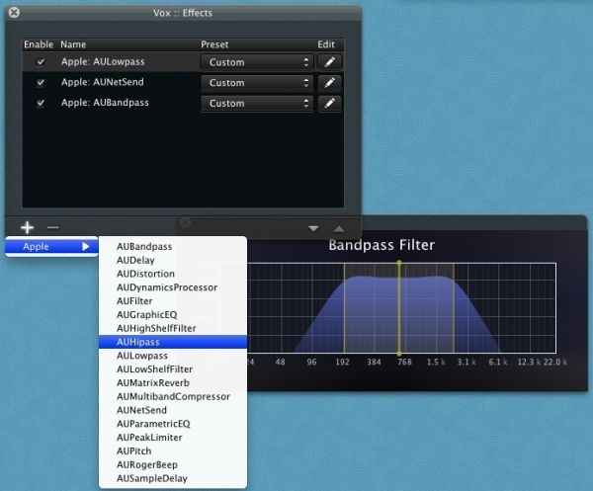Select the Apple: AUBandpass row name
Screen dimensions: 593x491
coord(105,103)
